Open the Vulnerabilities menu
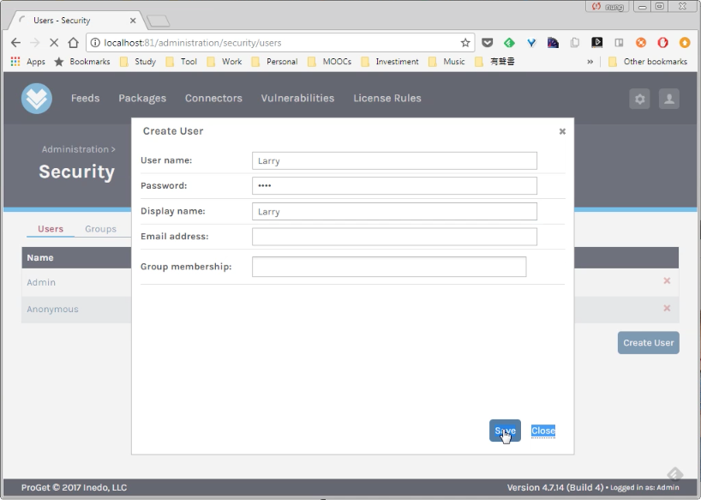This screenshot has width=701, height=500. (x=297, y=99)
